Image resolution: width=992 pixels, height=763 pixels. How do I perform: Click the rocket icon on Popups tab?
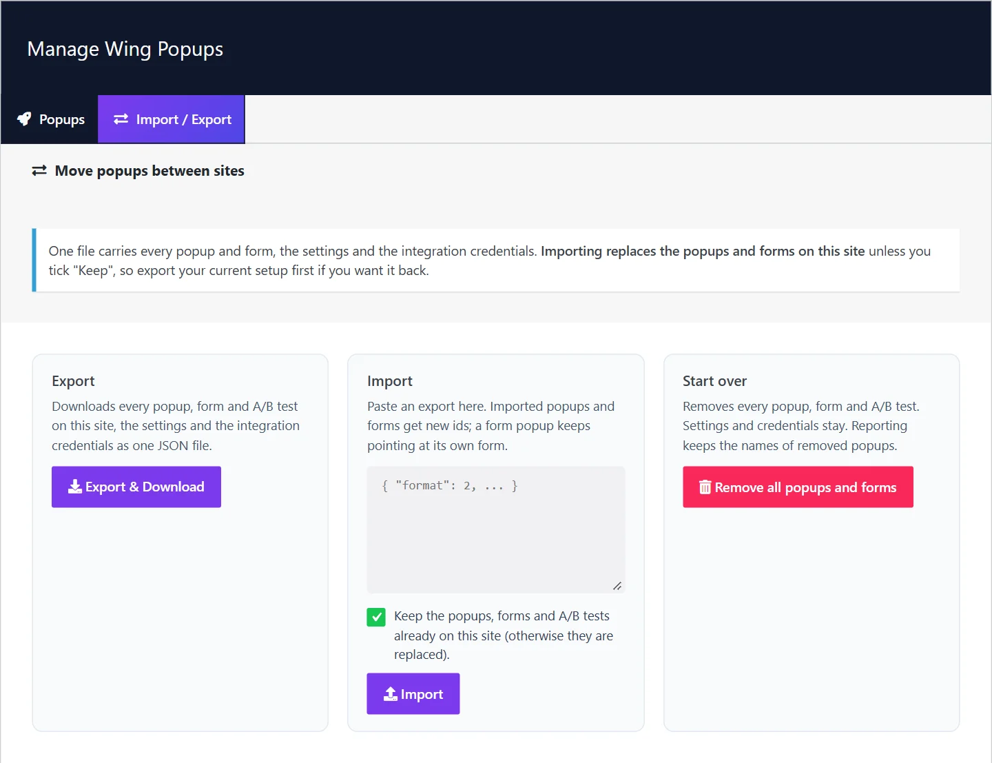tap(24, 119)
